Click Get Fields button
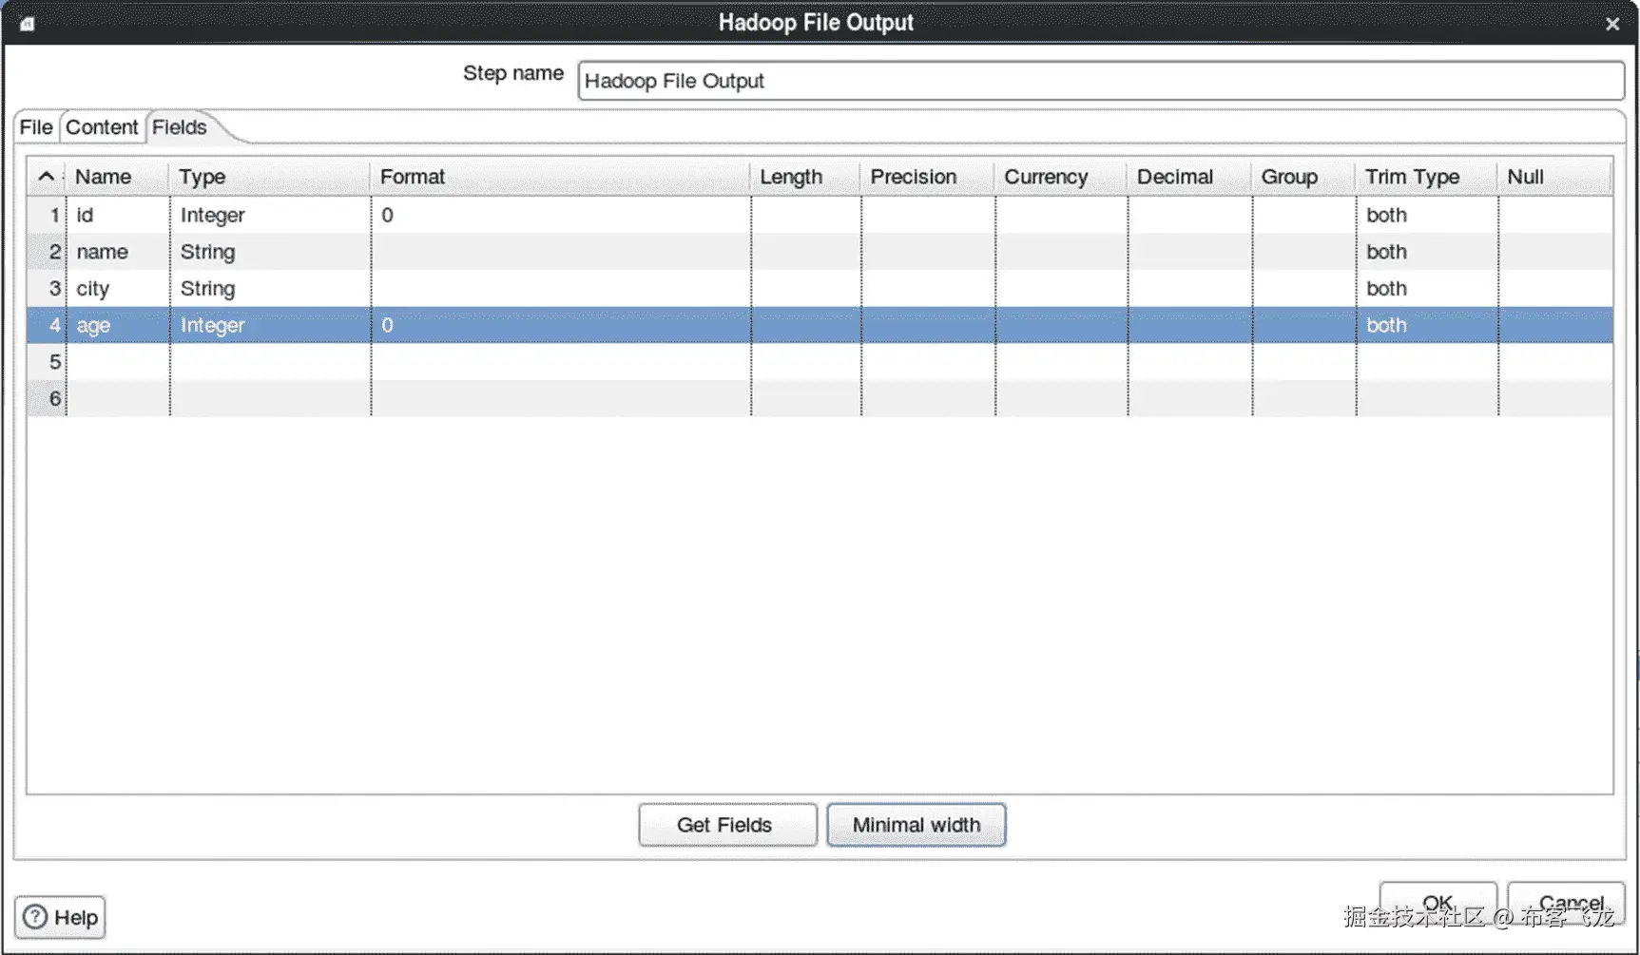The width and height of the screenshot is (1640, 955). (727, 825)
